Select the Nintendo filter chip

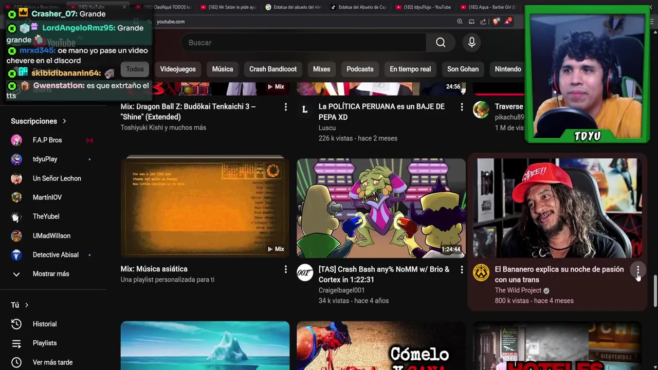point(508,69)
